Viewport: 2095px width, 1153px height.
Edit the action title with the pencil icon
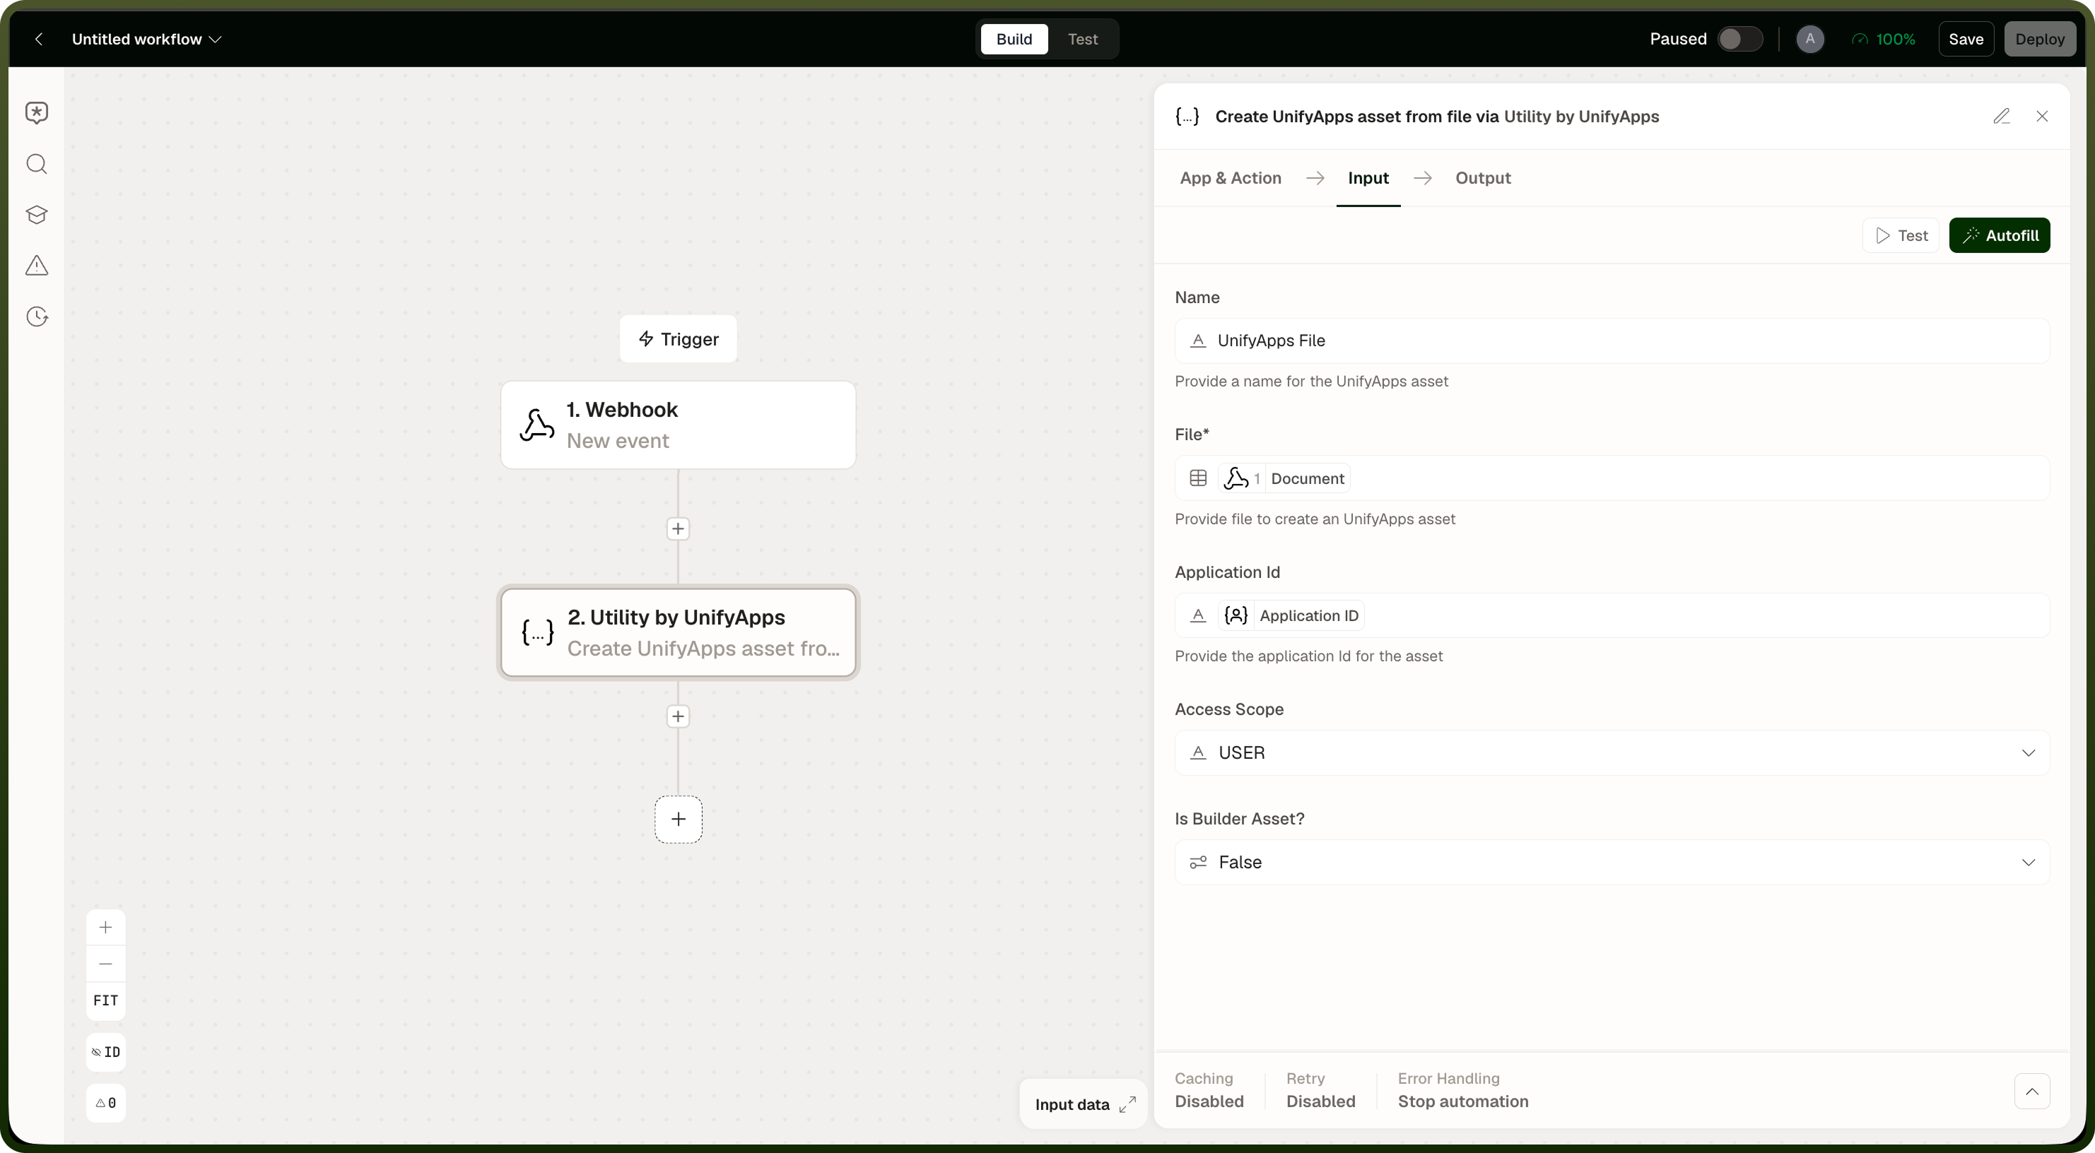(2002, 117)
